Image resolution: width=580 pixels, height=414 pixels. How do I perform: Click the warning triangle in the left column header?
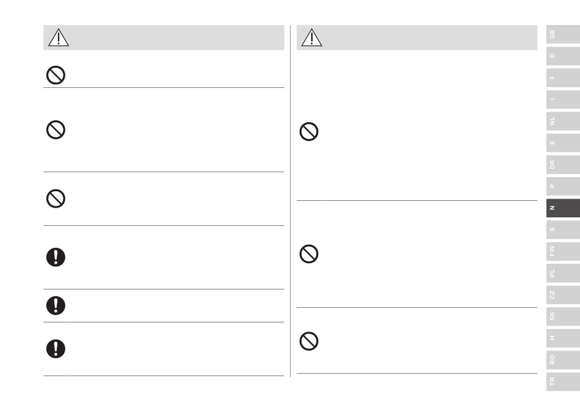[59, 37]
